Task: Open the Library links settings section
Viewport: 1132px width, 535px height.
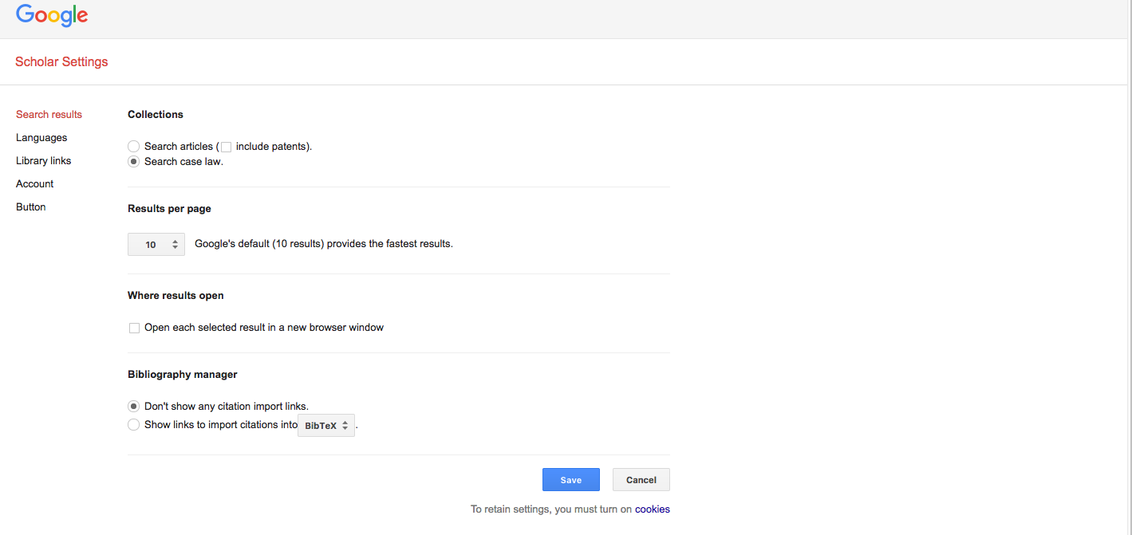Action: pos(43,160)
